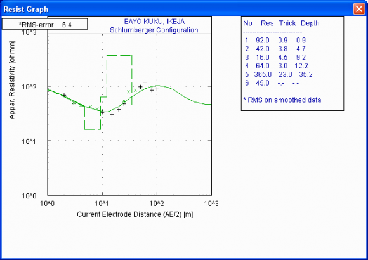The width and height of the screenshot is (368, 260).
Task: Click depth value 12.2 in layer 4
Action: 301,66
